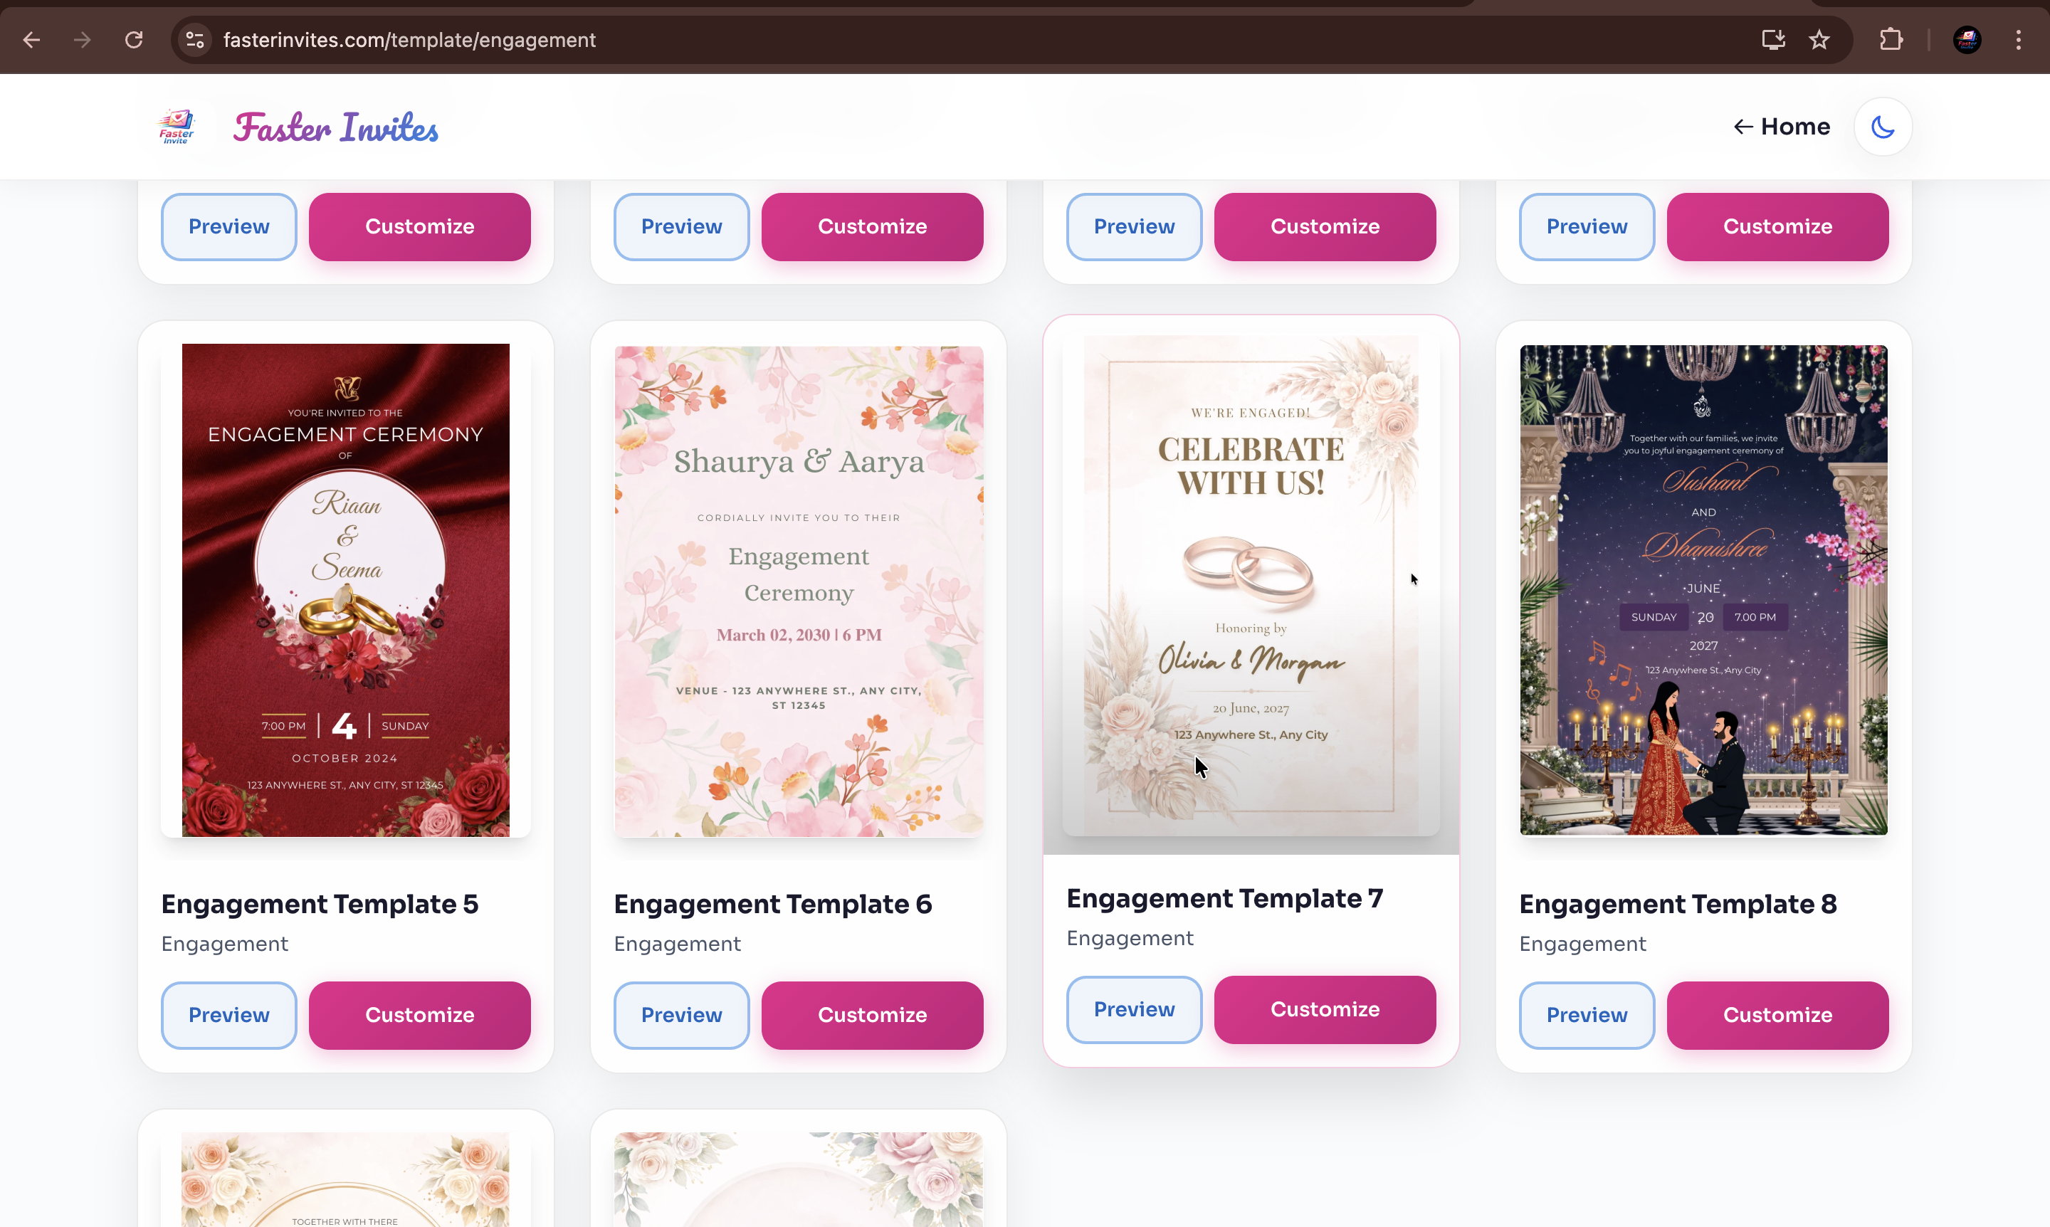Click the browser forward arrow
Image resolution: width=2050 pixels, height=1227 pixels.
coord(82,39)
